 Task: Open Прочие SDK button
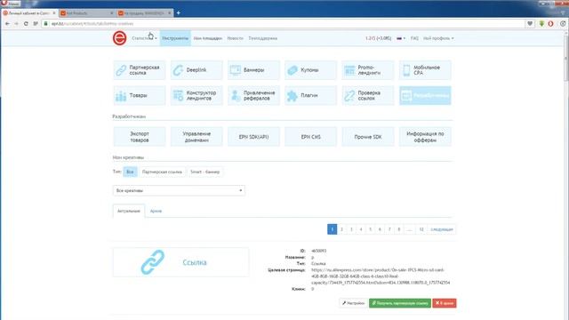point(367,137)
